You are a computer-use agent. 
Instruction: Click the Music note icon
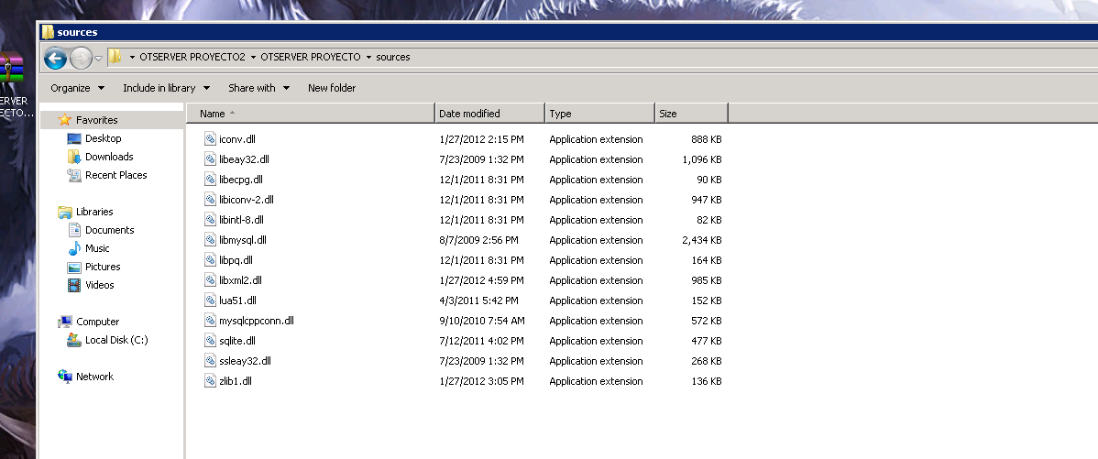pos(74,248)
